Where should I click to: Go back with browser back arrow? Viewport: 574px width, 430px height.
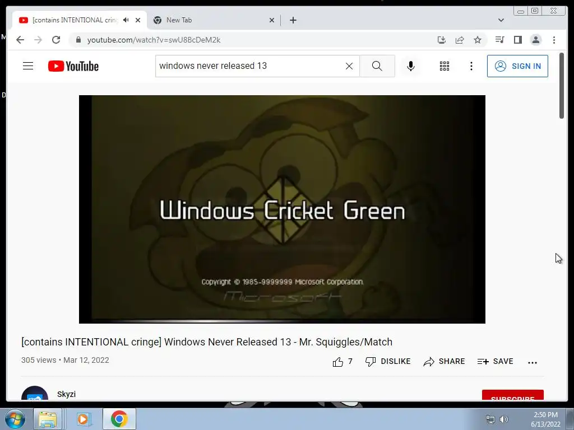20,40
